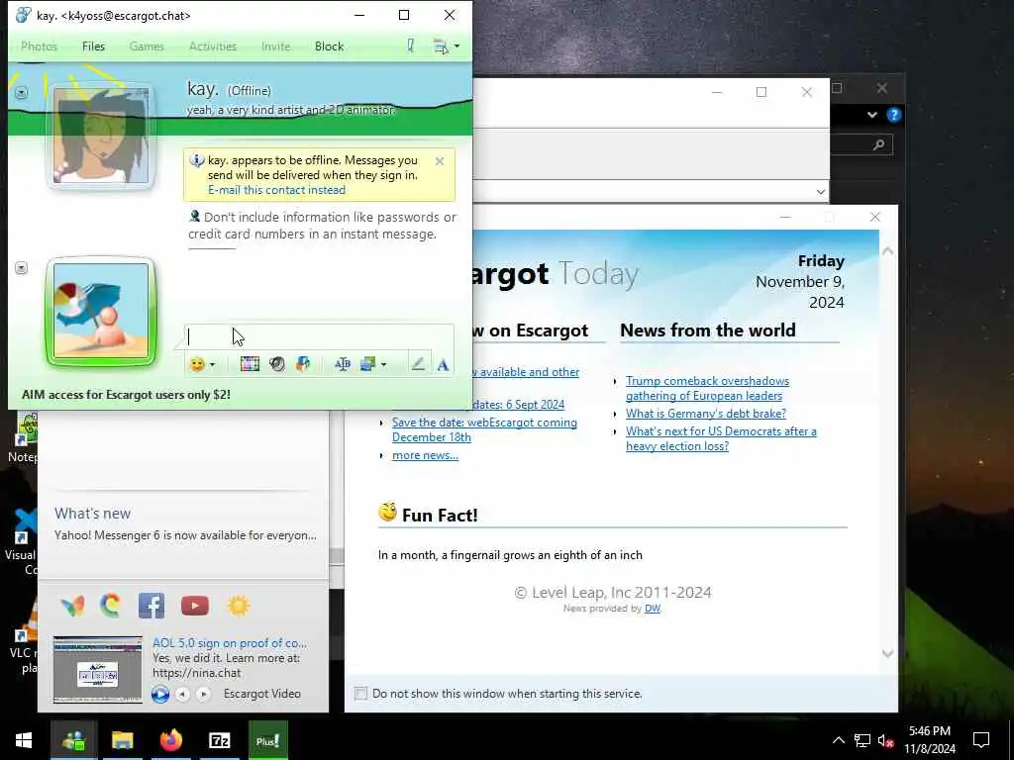
Task: Open the notification center icon
Action: (x=981, y=740)
